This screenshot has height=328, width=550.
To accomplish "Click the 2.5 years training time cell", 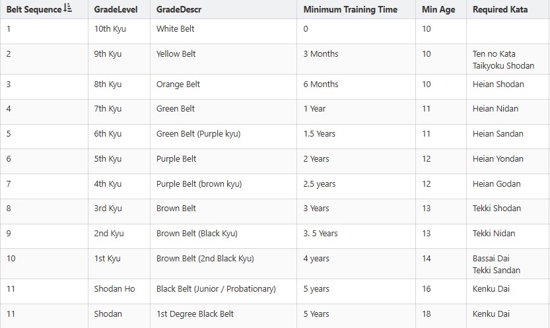I will (x=319, y=183).
